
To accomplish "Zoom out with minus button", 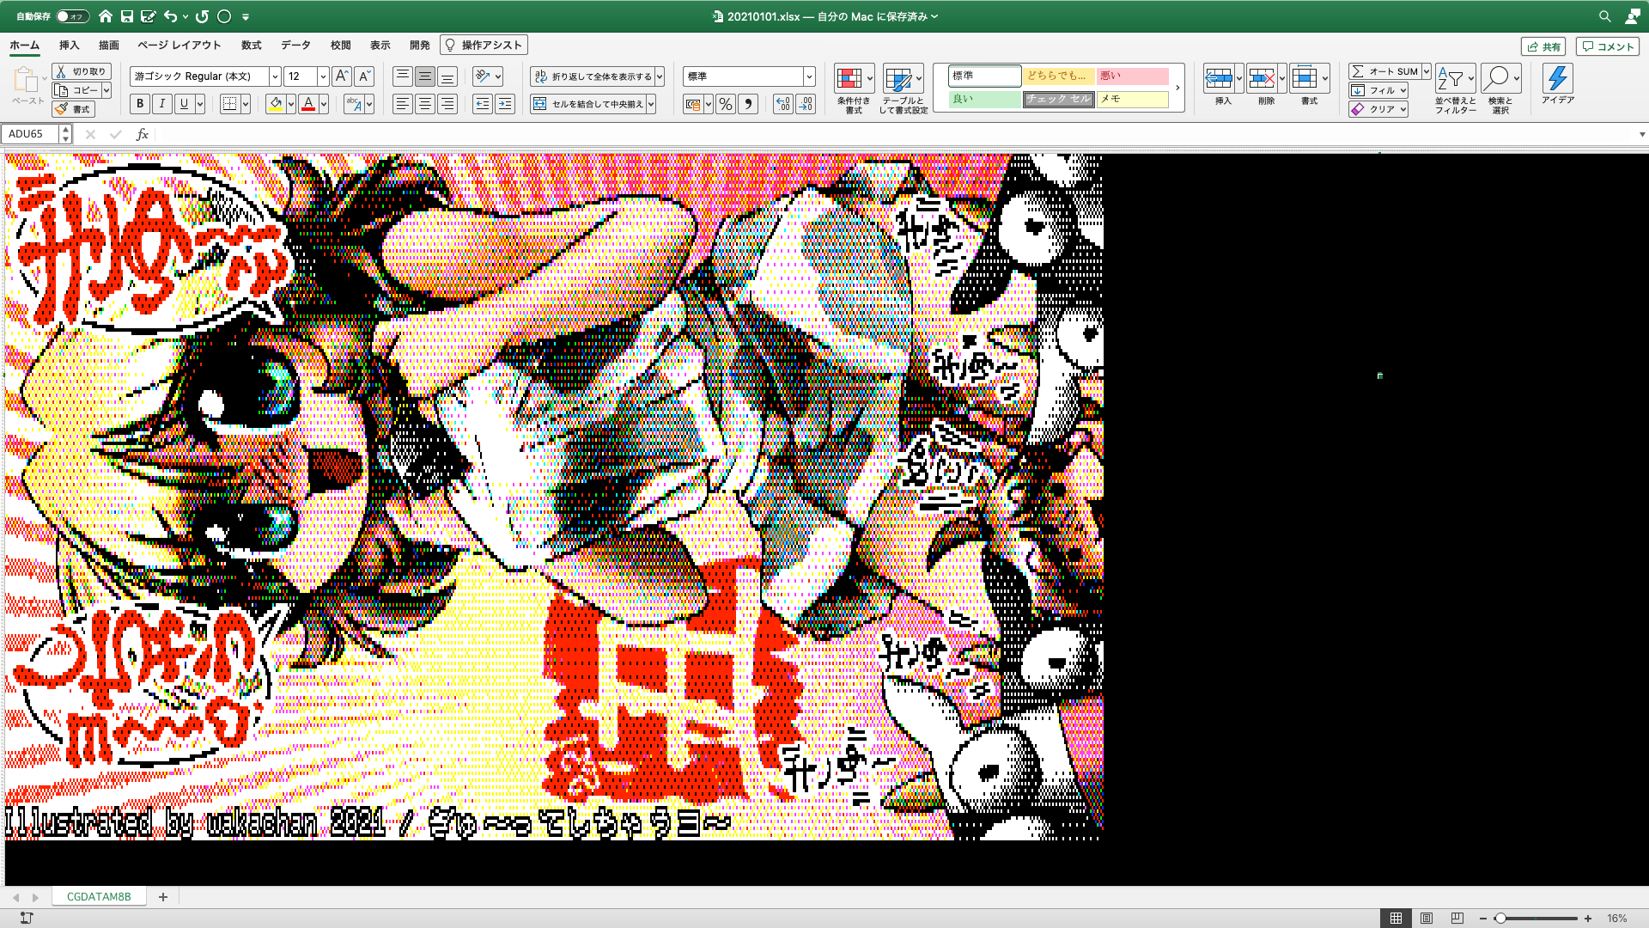I will tap(1482, 918).
